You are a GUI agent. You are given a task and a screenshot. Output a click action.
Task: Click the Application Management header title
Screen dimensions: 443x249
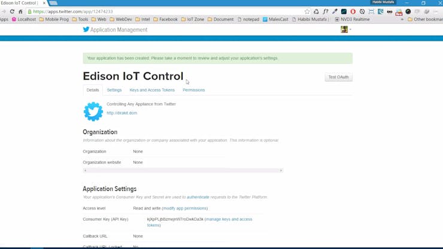(x=119, y=30)
